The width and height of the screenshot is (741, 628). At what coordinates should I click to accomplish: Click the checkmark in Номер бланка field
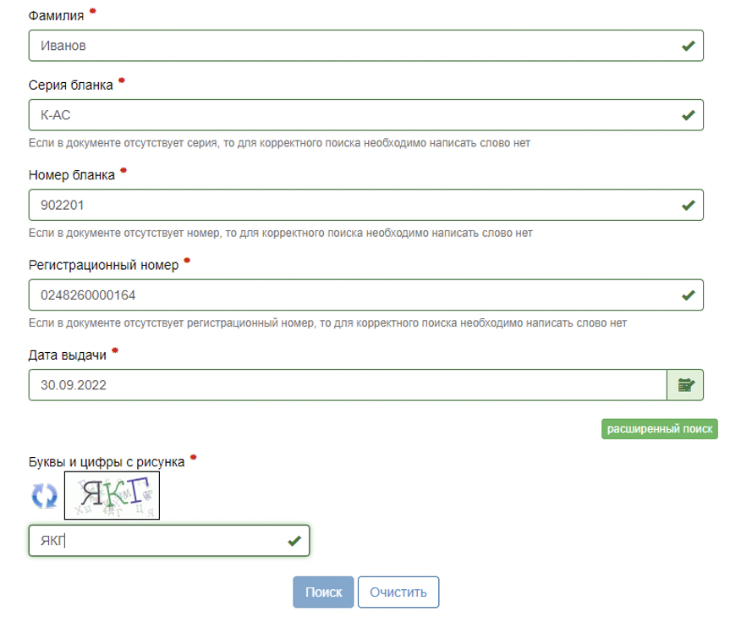(688, 205)
